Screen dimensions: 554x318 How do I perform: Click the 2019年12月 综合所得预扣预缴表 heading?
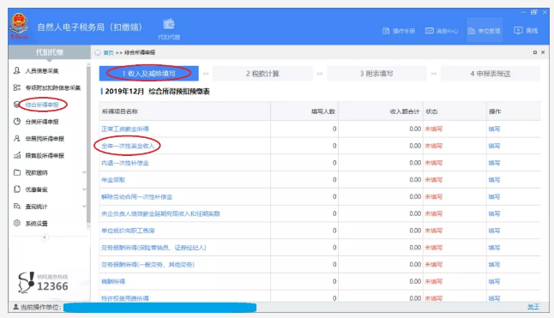tap(157, 92)
